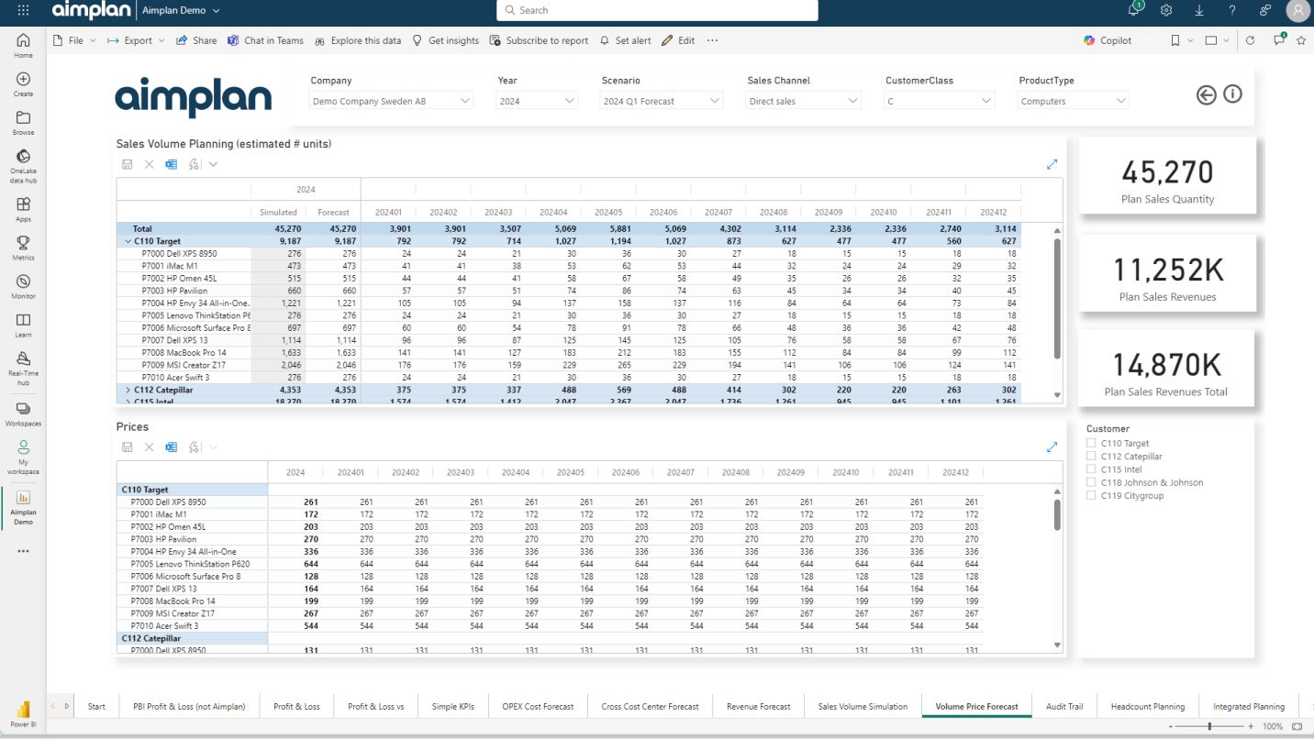Click Get insights

click(x=445, y=40)
